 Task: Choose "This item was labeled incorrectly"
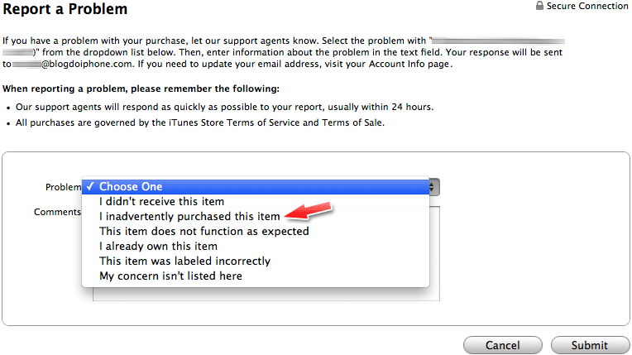point(256,261)
